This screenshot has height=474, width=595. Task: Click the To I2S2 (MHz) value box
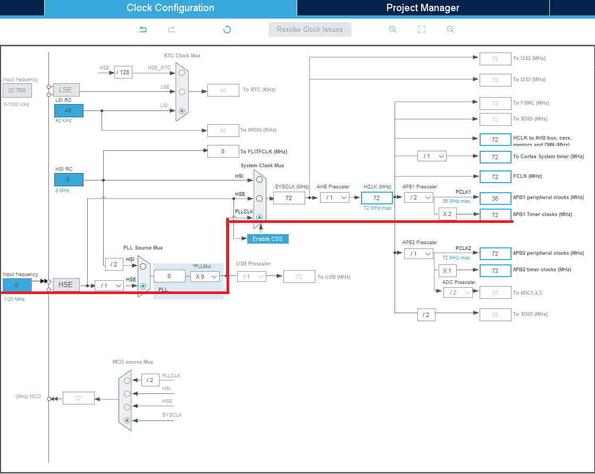[495, 59]
